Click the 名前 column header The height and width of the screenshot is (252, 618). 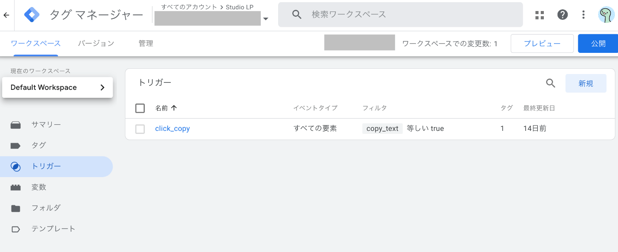[x=162, y=108]
